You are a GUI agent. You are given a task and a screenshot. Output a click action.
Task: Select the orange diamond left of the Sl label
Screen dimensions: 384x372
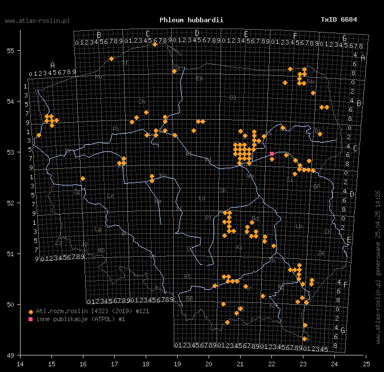[x=111, y=59]
